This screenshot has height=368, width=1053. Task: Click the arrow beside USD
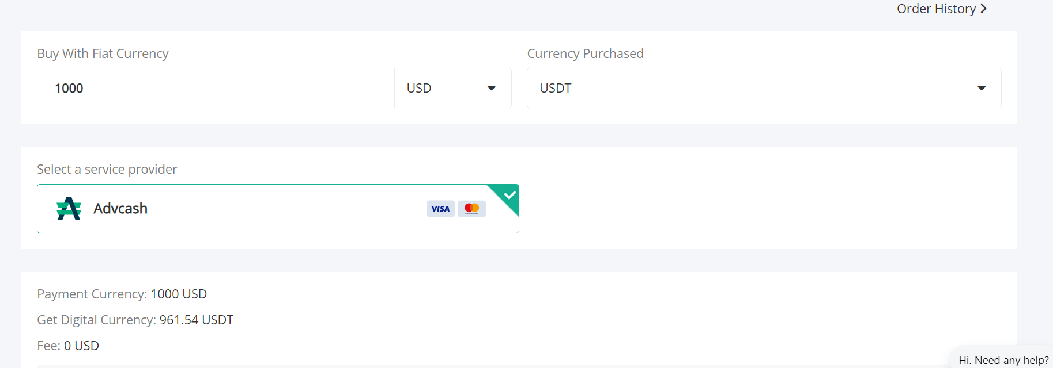click(492, 88)
